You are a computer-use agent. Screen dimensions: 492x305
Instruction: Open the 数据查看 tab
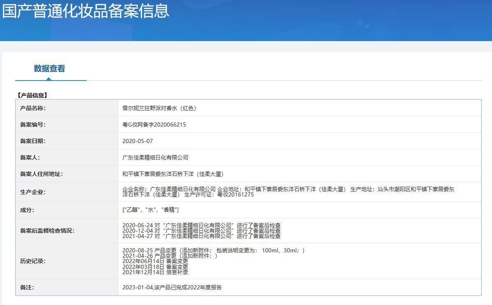50,68
